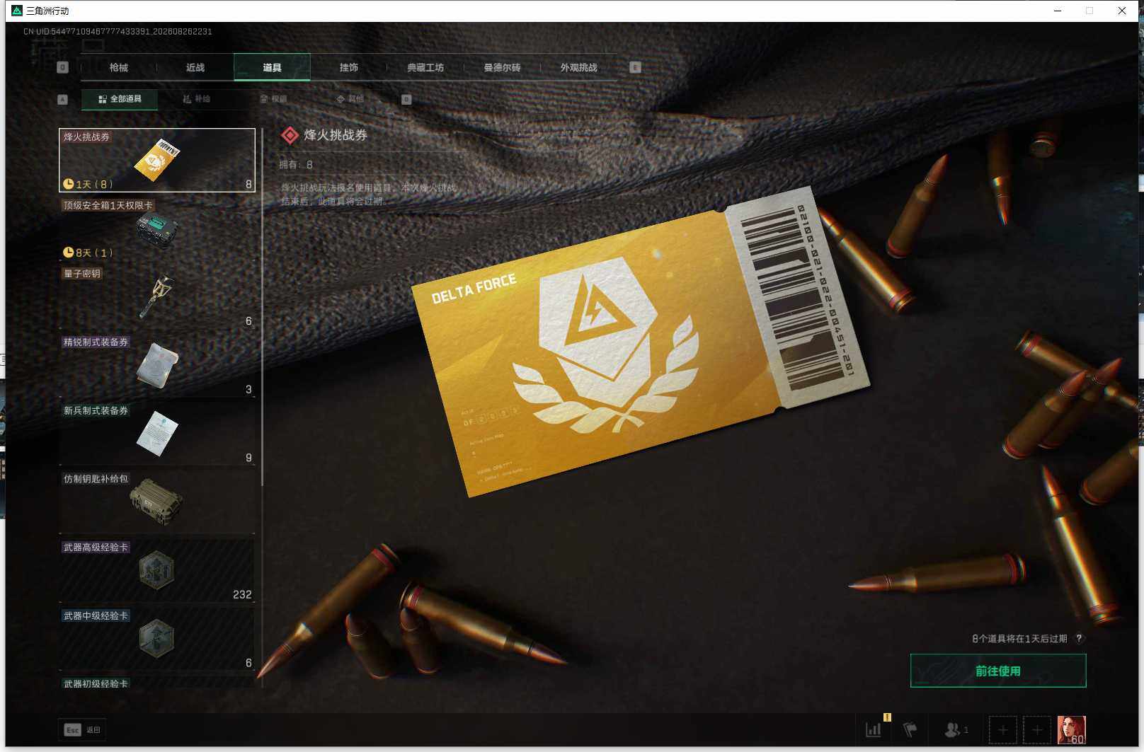Screen dimensions: 1144x752
Task: Select the 烽火挑战券 item card
Action: (157, 160)
